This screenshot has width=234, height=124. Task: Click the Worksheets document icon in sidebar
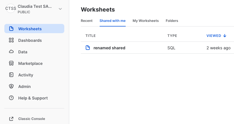coord(11,29)
